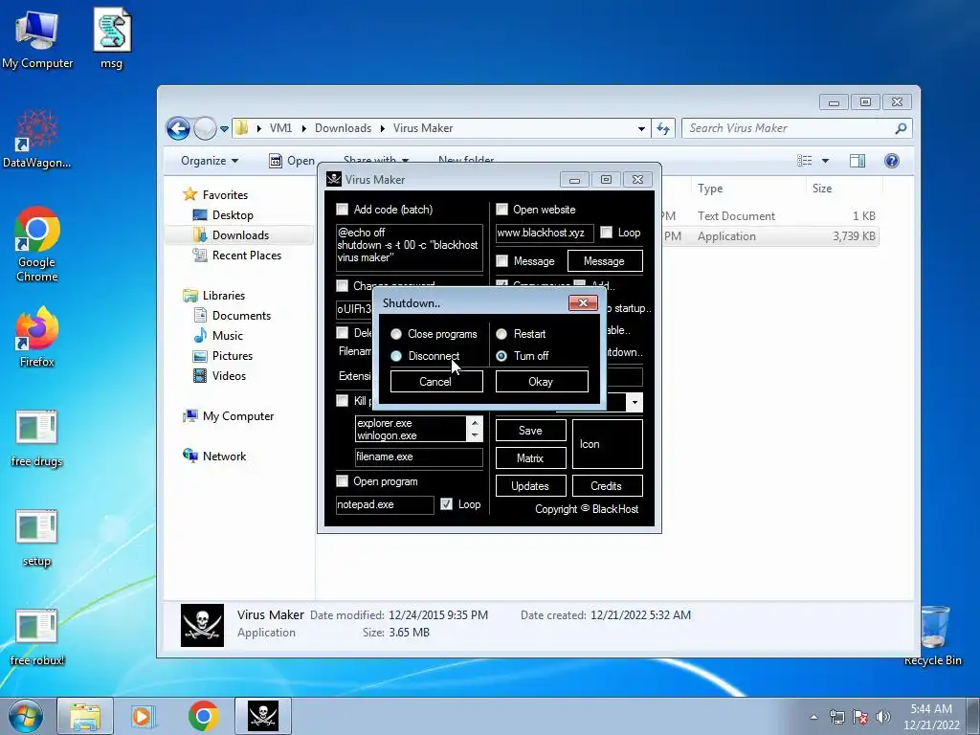Enable the Open program checkbox
Screen dimensions: 980x735
(x=342, y=481)
